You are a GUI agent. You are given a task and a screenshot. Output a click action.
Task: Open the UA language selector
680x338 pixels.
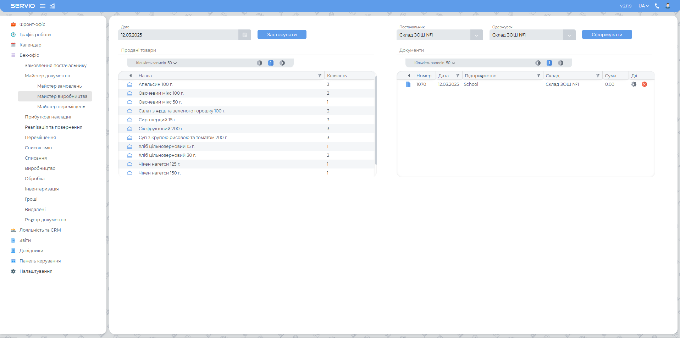643,6
